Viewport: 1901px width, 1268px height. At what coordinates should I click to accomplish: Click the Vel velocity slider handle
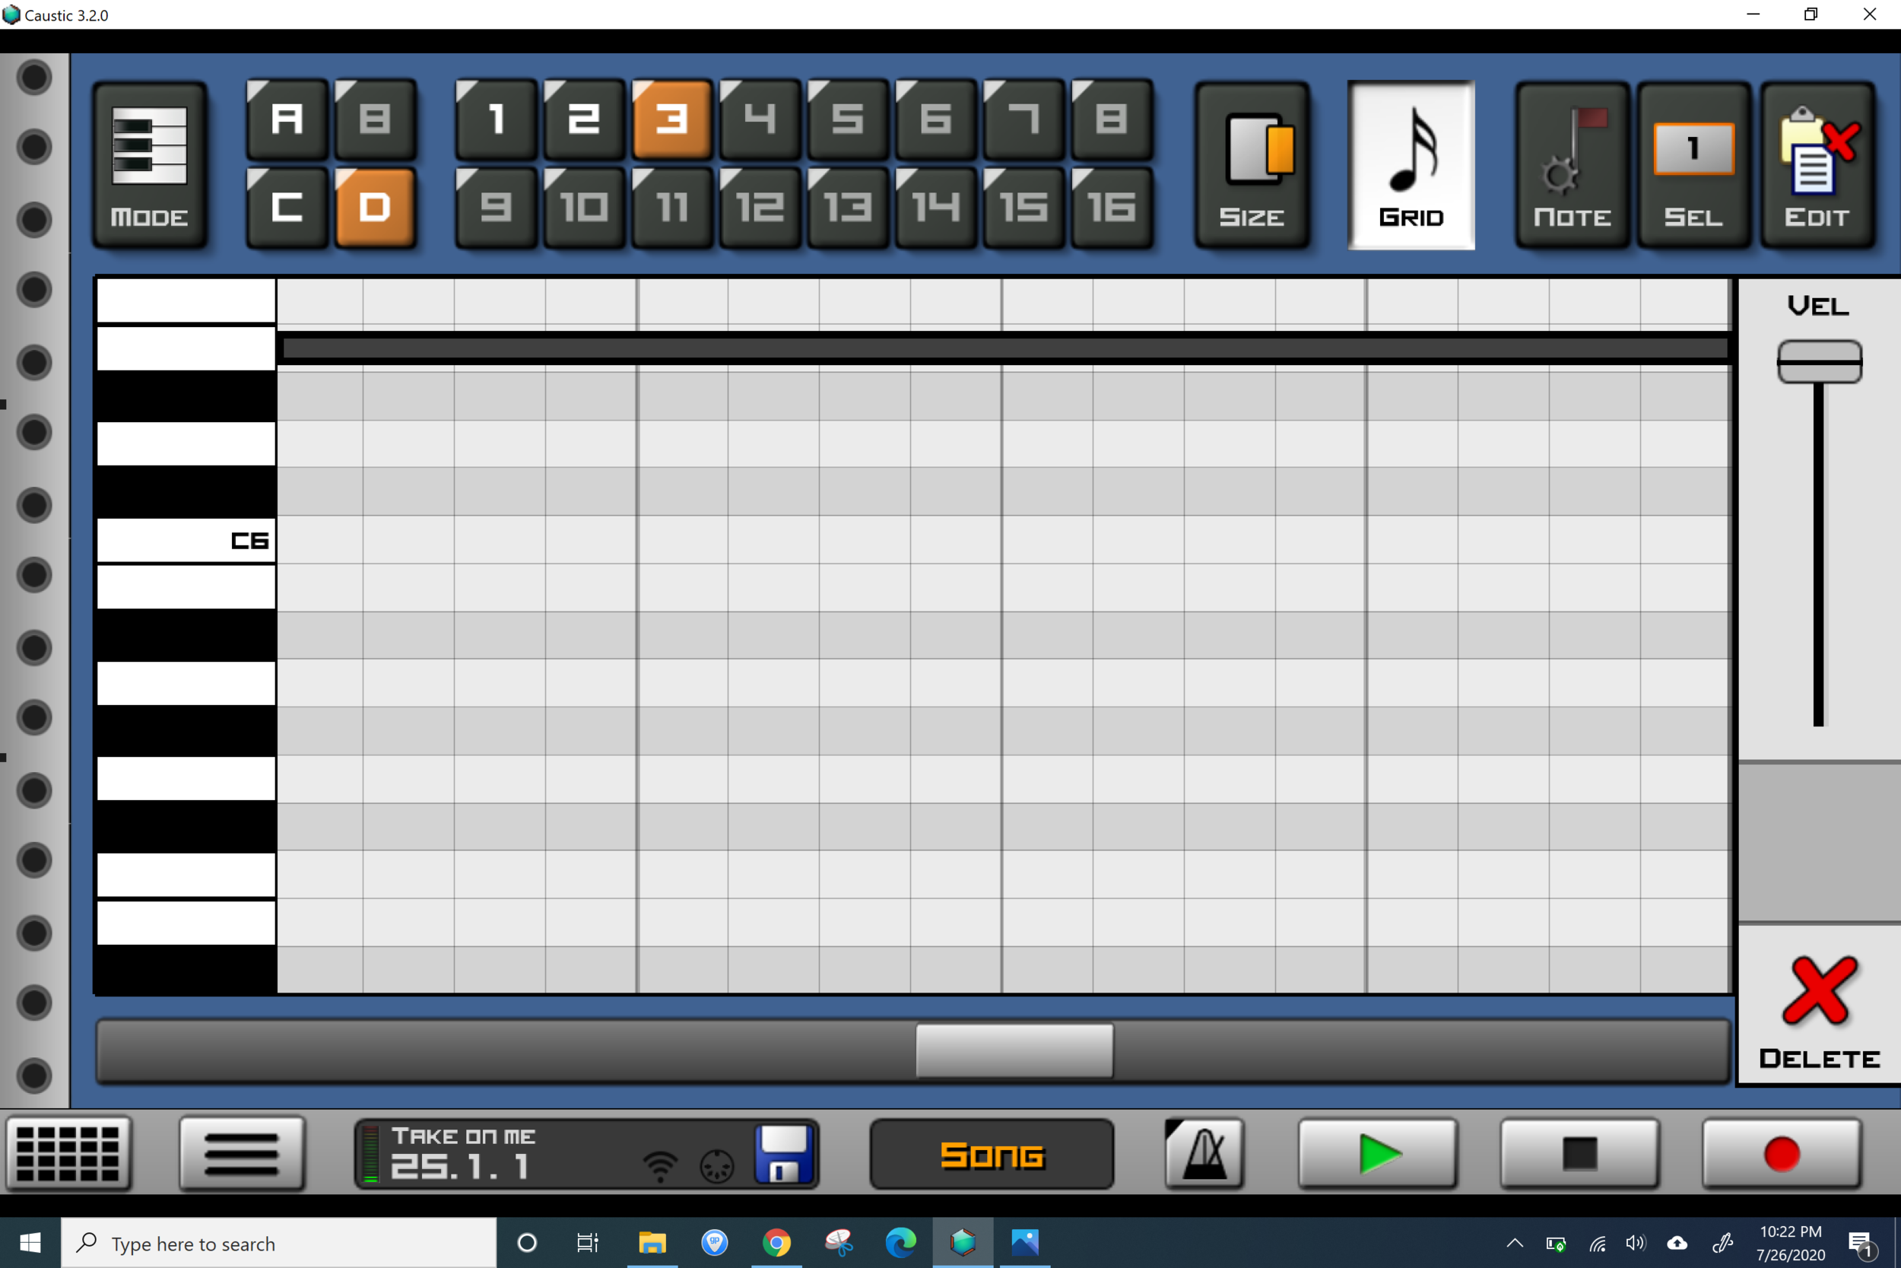pyautogui.click(x=1819, y=361)
